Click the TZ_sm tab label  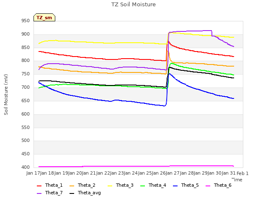tap(44, 18)
